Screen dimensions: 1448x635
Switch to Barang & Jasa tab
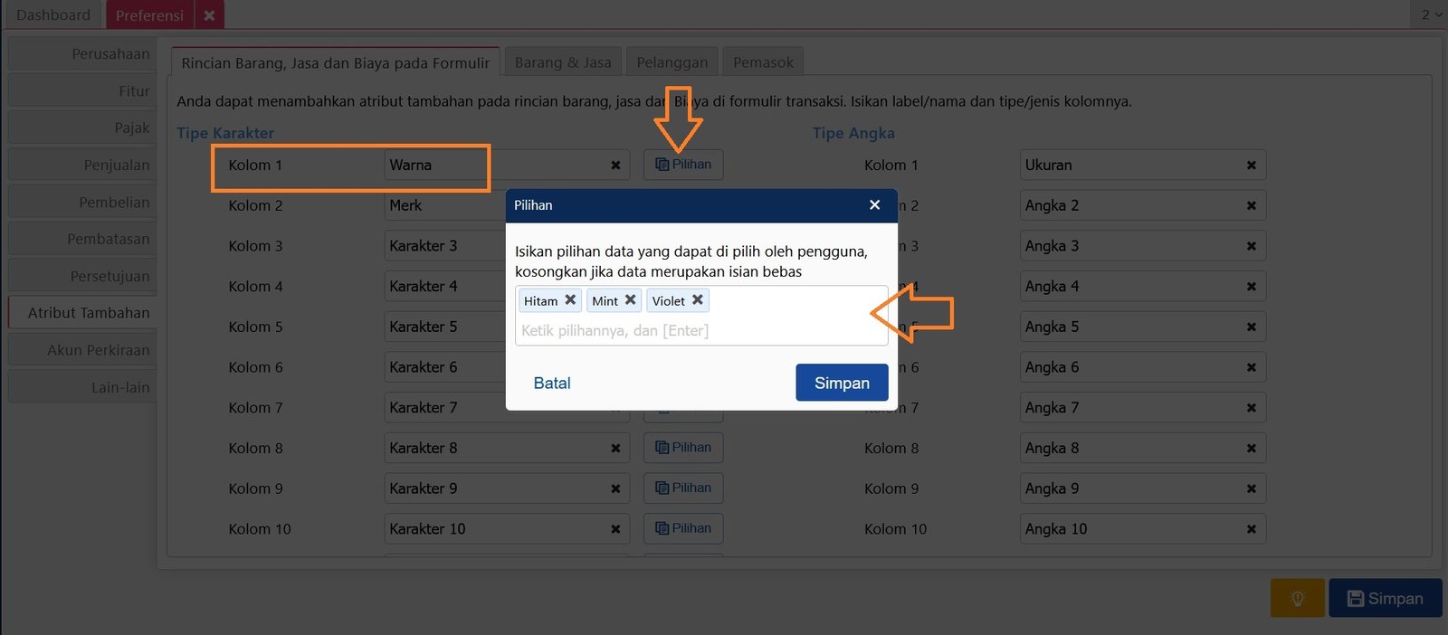pyautogui.click(x=563, y=62)
